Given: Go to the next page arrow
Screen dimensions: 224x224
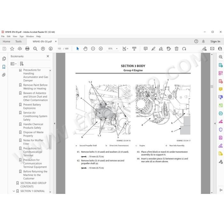Looking at the screenshot, I should click(x=51, y=49).
